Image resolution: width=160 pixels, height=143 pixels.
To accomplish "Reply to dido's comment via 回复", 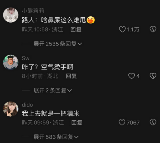I will 77,123.
